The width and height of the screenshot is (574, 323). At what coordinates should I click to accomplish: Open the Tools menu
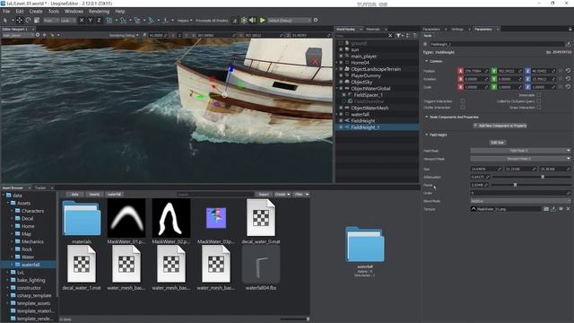tap(54, 12)
